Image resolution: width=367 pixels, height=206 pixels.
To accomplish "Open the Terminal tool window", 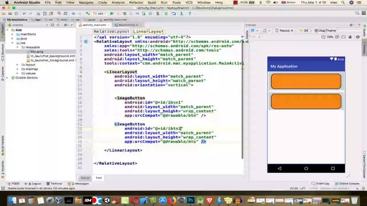I will click(x=54, y=184).
